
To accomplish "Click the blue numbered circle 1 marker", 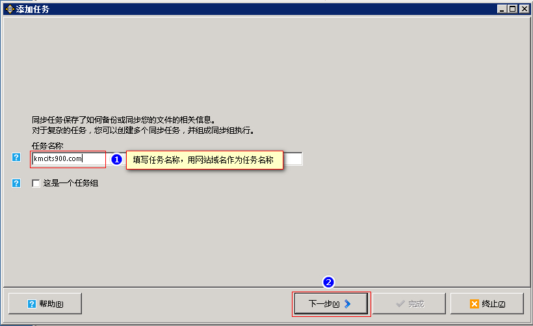I will point(116,159).
